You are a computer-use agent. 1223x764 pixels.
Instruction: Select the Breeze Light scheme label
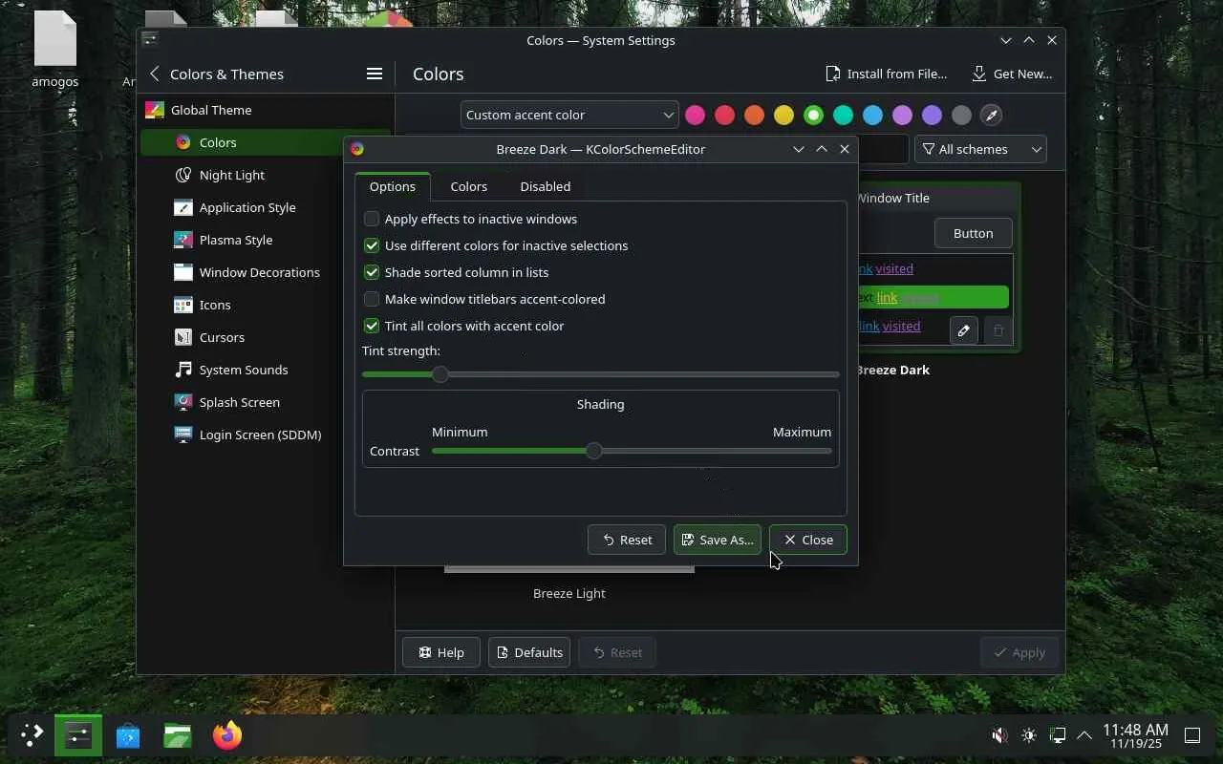click(569, 593)
